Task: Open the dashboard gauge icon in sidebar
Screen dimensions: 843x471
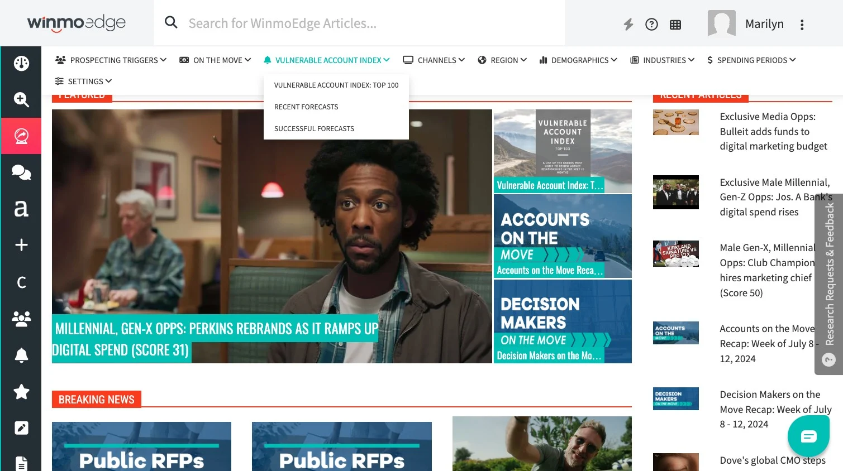Action: click(x=21, y=63)
